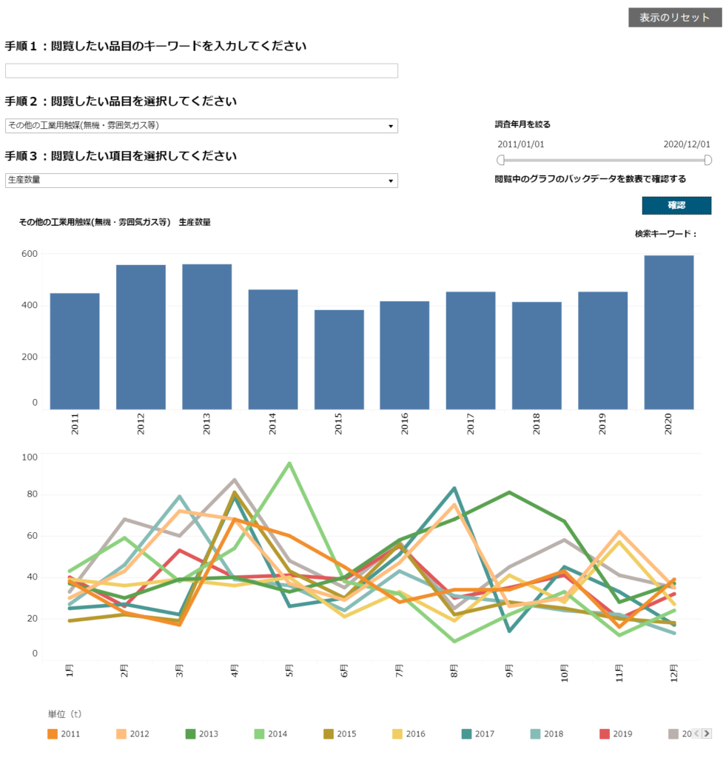726x758 pixels.
Task: Select the 2015 olive legend swatch
Action: [x=329, y=734]
